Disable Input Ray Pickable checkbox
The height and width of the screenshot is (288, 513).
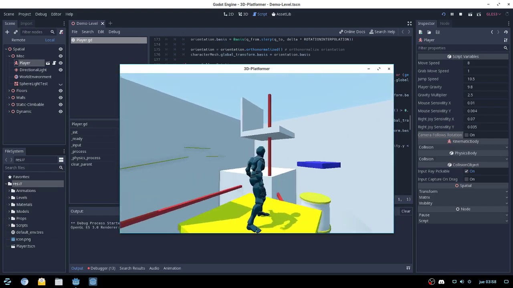(467, 171)
